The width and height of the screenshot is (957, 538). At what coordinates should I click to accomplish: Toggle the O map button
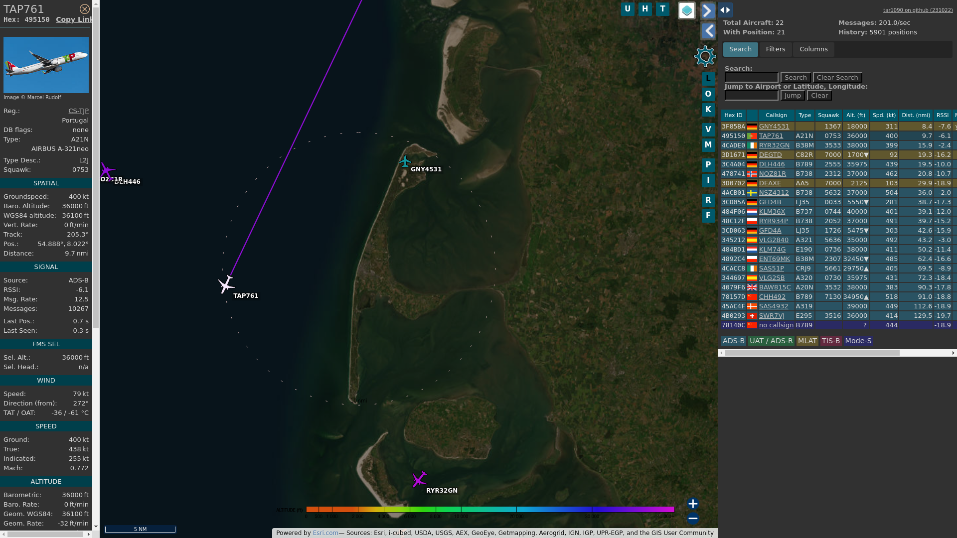708,94
